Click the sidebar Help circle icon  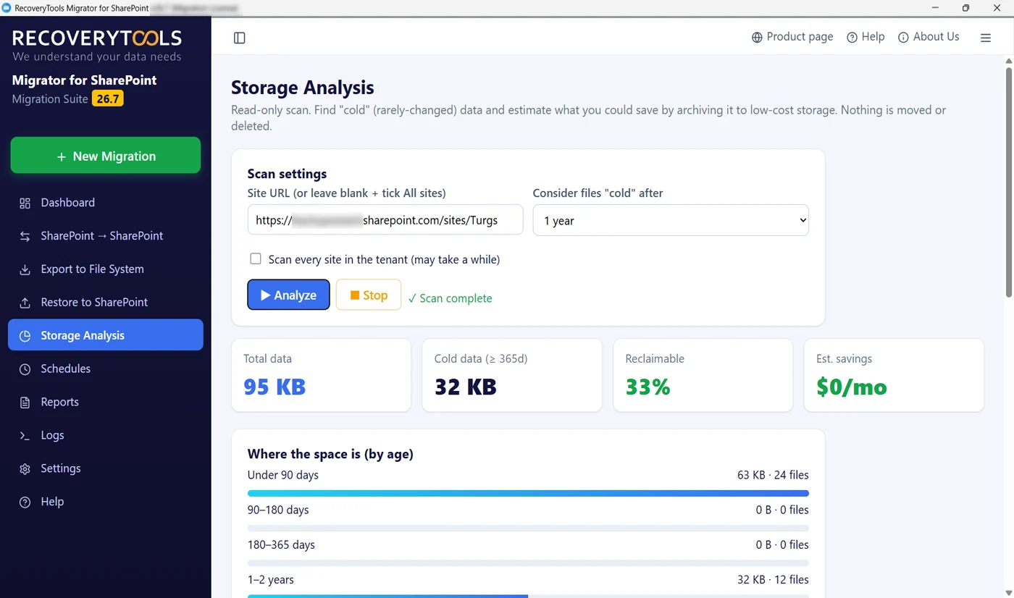[25, 502]
